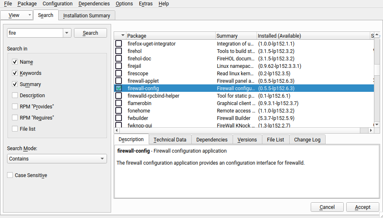Sort by Installed (Available) column header
Image resolution: width=383 pixels, height=218 pixels.
(314, 36)
